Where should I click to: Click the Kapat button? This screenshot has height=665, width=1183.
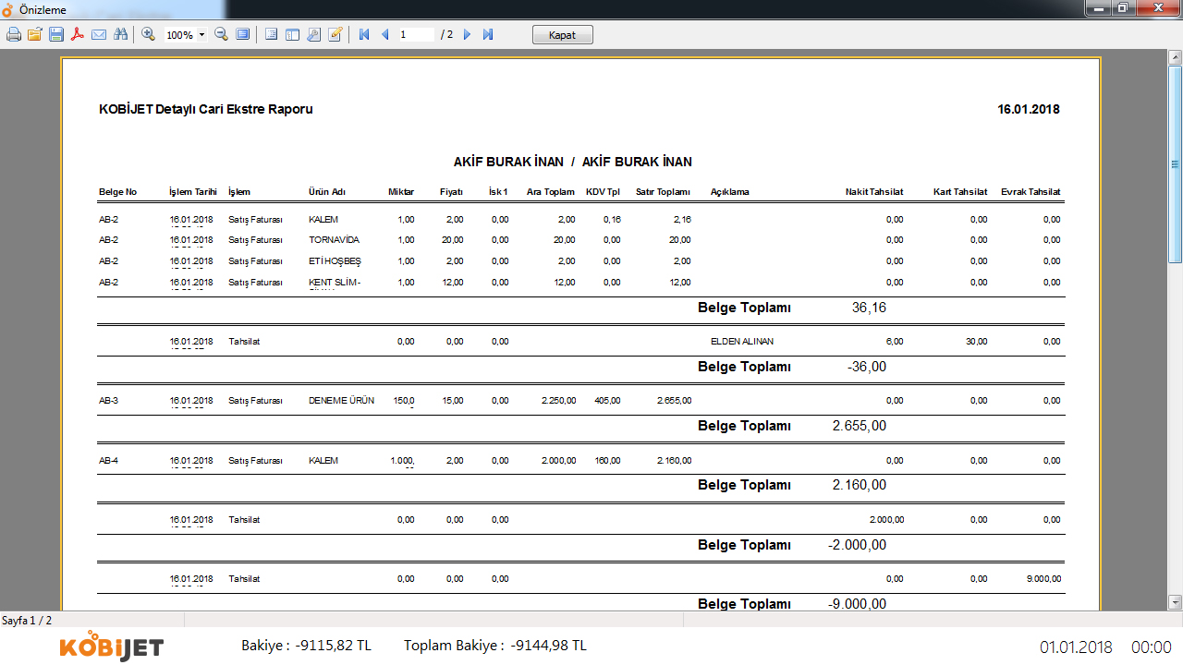point(563,35)
